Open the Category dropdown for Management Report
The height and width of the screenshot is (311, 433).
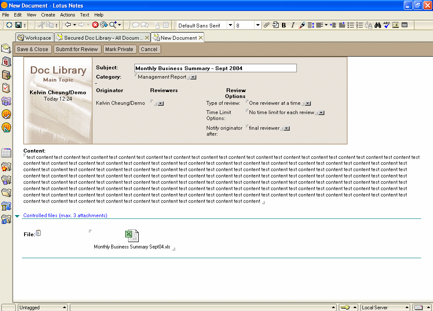click(193, 77)
